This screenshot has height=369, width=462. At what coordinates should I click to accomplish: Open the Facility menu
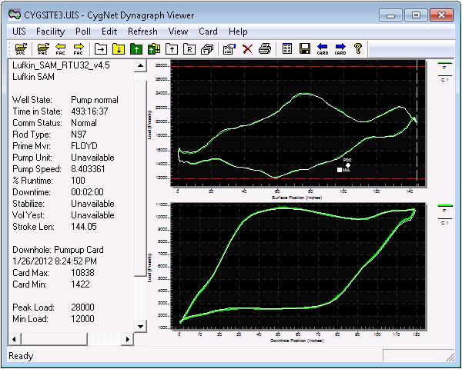click(50, 32)
